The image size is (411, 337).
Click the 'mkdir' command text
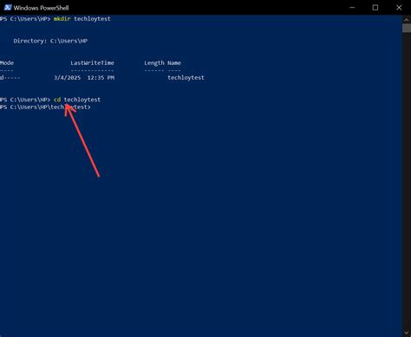62,19
